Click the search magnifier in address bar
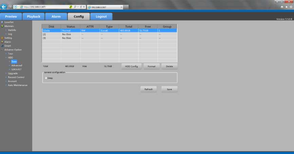Image resolution: width=294 pixels, height=154 pixels. pos(74,7)
